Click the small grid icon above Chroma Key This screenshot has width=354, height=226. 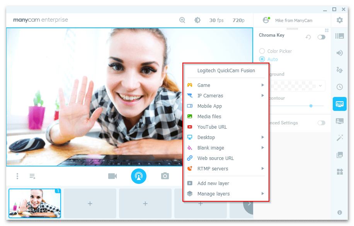pyautogui.click(x=327, y=30)
